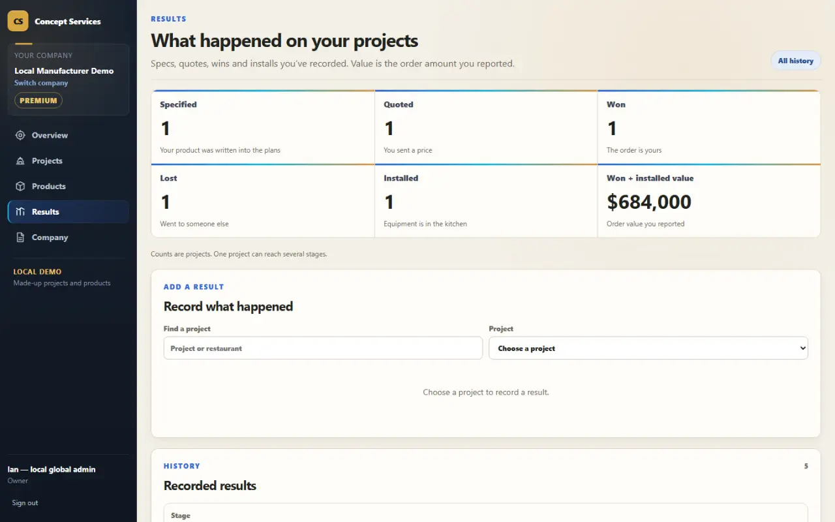
Task: Select the Won + installed value card
Action: pyautogui.click(x=709, y=200)
